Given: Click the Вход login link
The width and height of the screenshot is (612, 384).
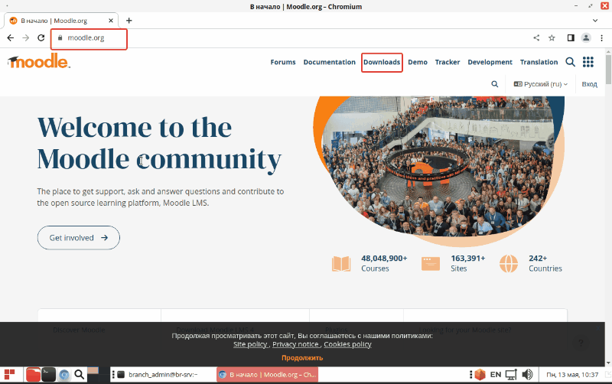Looking at the screenshot, I should [x=589, y=84].
